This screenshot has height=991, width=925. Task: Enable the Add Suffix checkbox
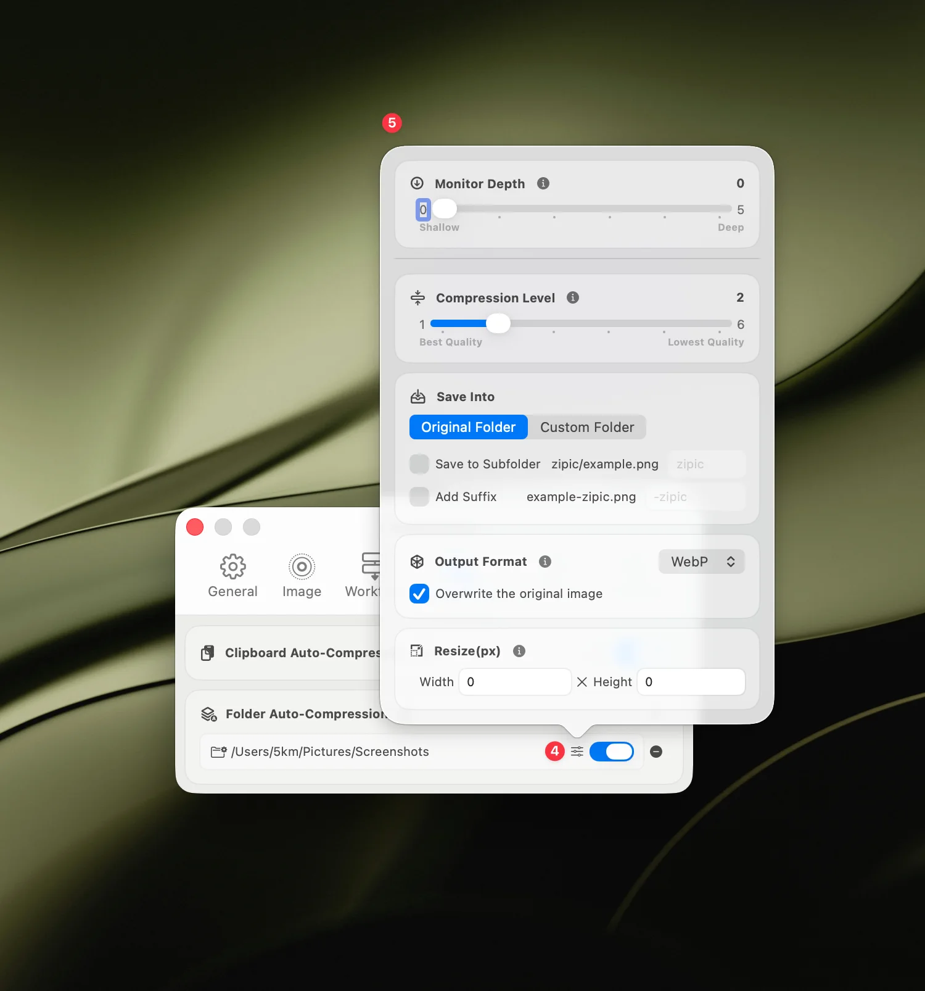(x=419, y=497)
